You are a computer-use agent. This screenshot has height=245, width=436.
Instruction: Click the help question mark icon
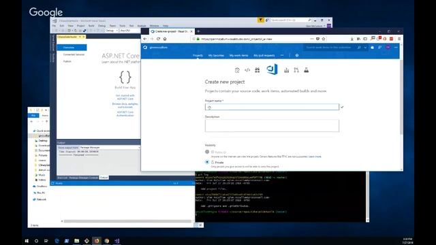[x=297, y=55]
